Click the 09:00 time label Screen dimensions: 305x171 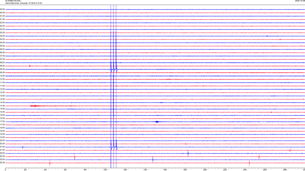pyautogui.click(x=2, y=69)
